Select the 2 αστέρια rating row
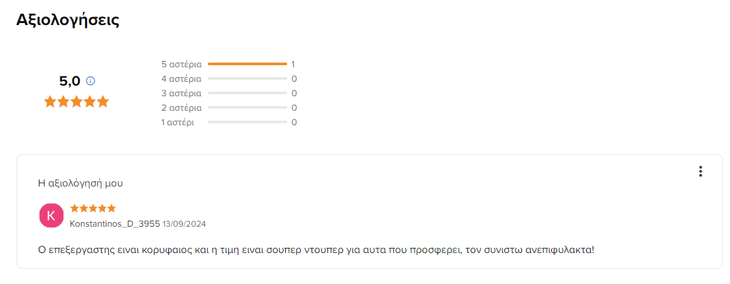Viewport: 730px width, 284px height. [x=229, y=108]
